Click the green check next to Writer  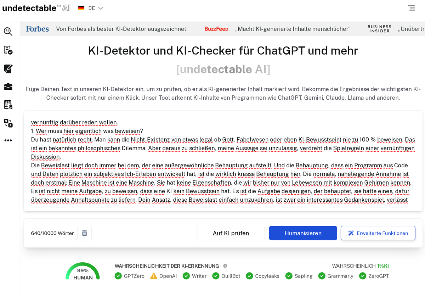coord(186,276)
